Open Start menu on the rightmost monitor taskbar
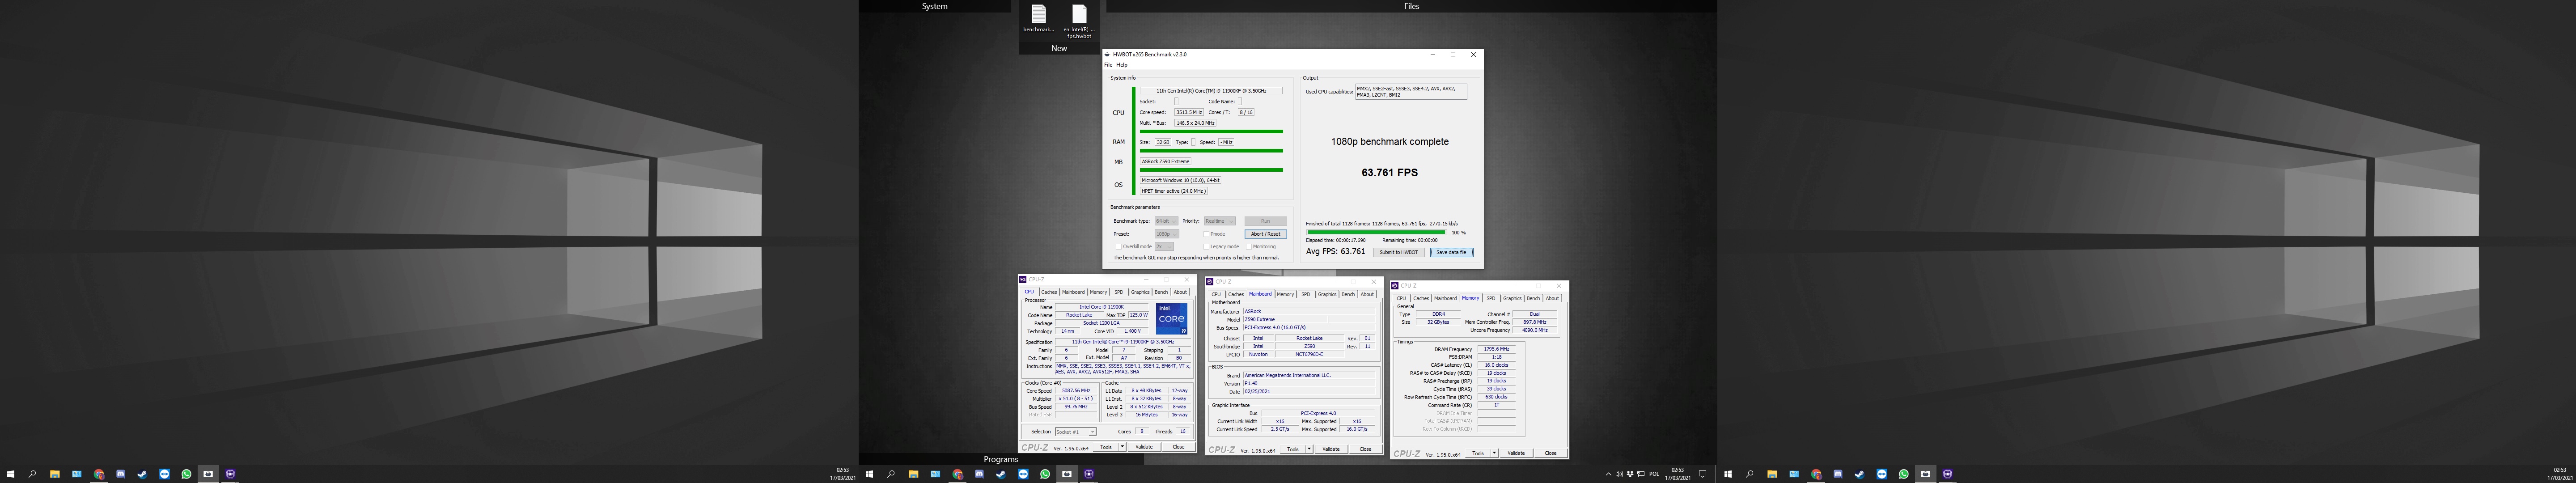Image resolution: width=2576 pixels, height=483 pixels. (x=1728, y=474)
